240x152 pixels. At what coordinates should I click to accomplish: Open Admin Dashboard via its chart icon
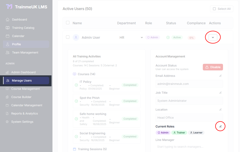pos(7,72)
